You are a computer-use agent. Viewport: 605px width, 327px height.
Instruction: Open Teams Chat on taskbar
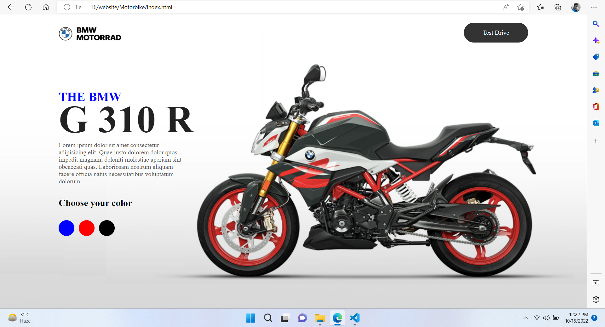pos(302,318)
